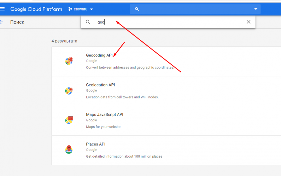Click the etownru project icon
Image resolution: width=281 pixels, height=176 pixels.
(70, 9)
